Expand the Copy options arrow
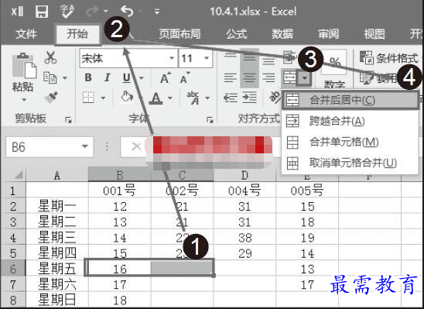The height and width of the screenshot is (309, 424). (65, 78)
